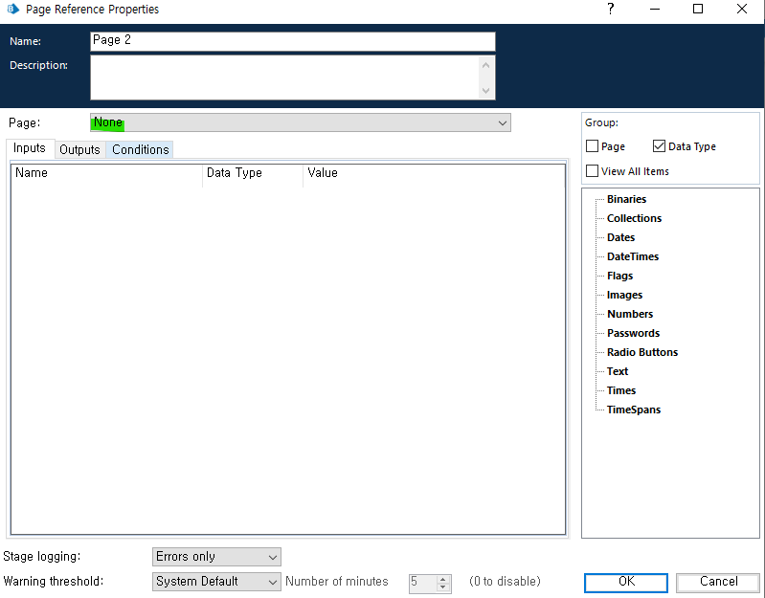This screenshot has width=765, height=598.
Task: Select DateTimes in the data tree
Action: coord(633,256)
